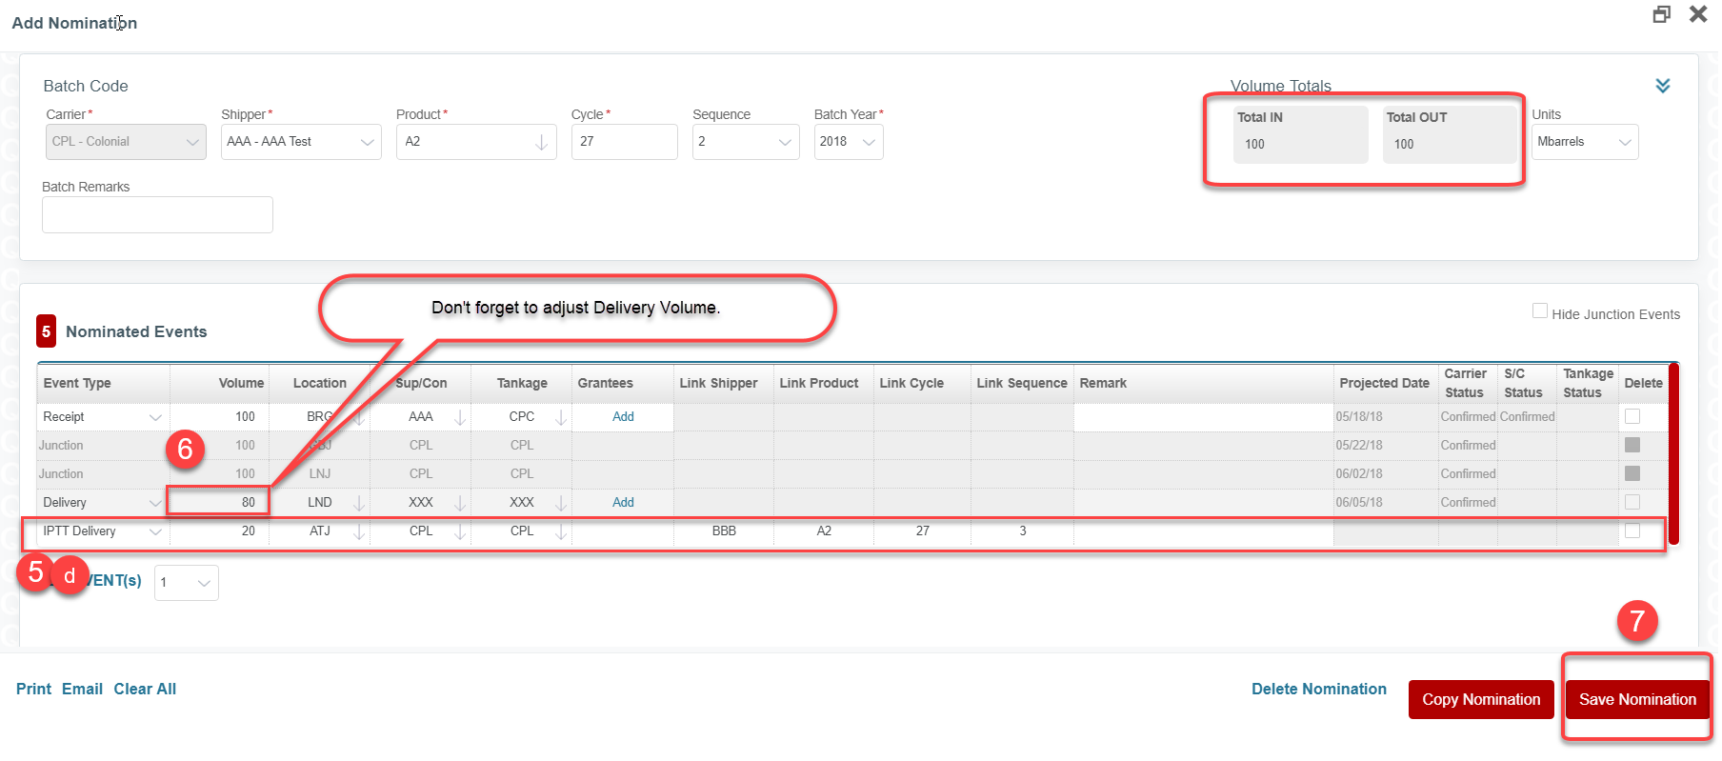The height and width of the screenshot is (761, 1722).
Task: Collapse the batch code panel with double chevron
Action: (1662, 86)
